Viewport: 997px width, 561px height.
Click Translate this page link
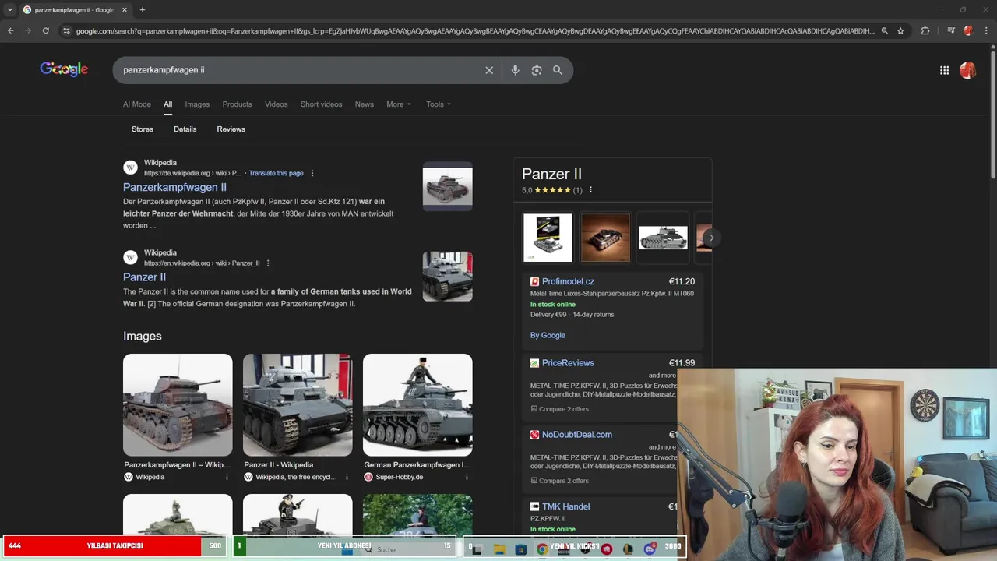coord(277,173)
